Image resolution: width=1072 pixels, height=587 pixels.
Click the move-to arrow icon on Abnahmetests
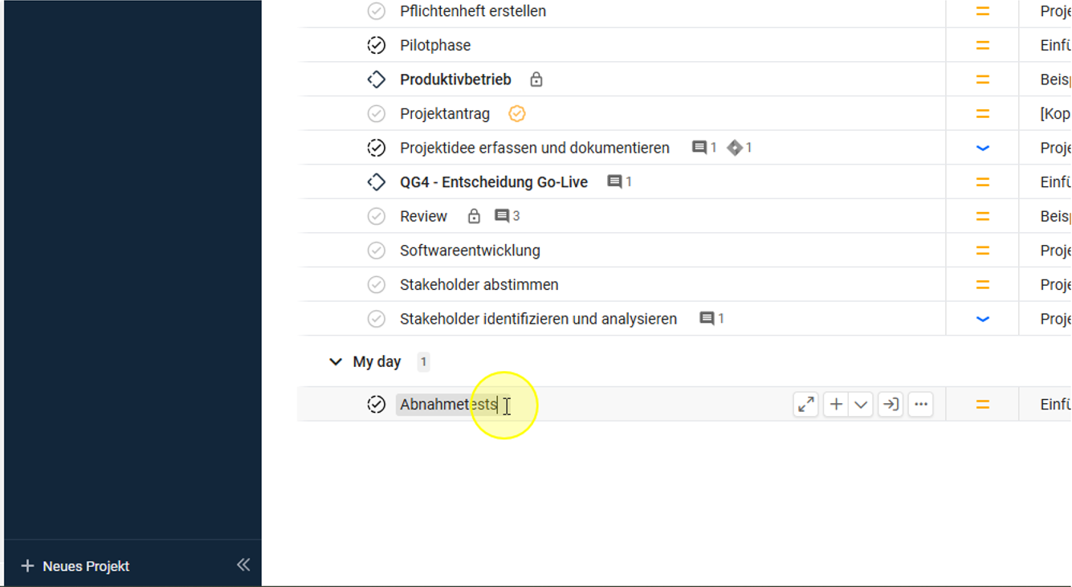891,405
